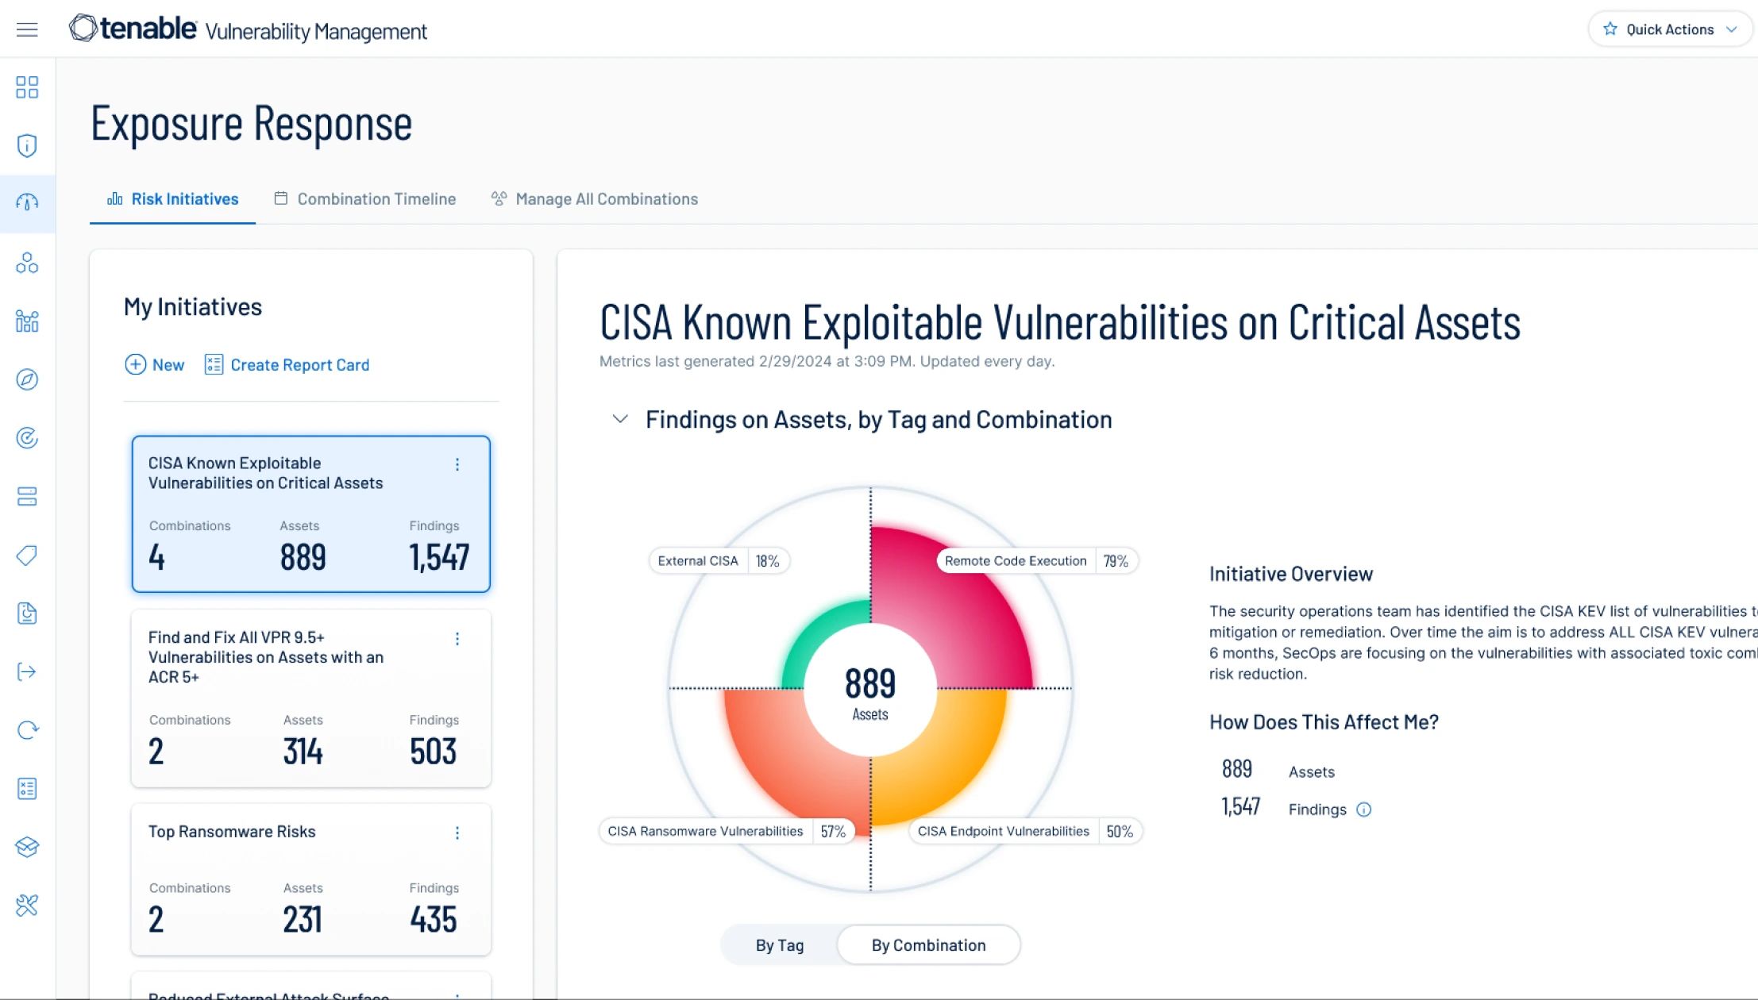Open the tag icon in sidebar
Viewport: 1758px width, 1000px height.
coord(27,556)
